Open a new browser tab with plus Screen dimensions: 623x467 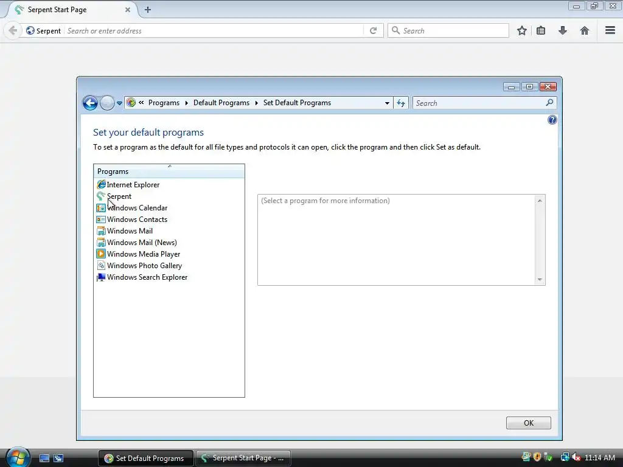tap(148, 10)
